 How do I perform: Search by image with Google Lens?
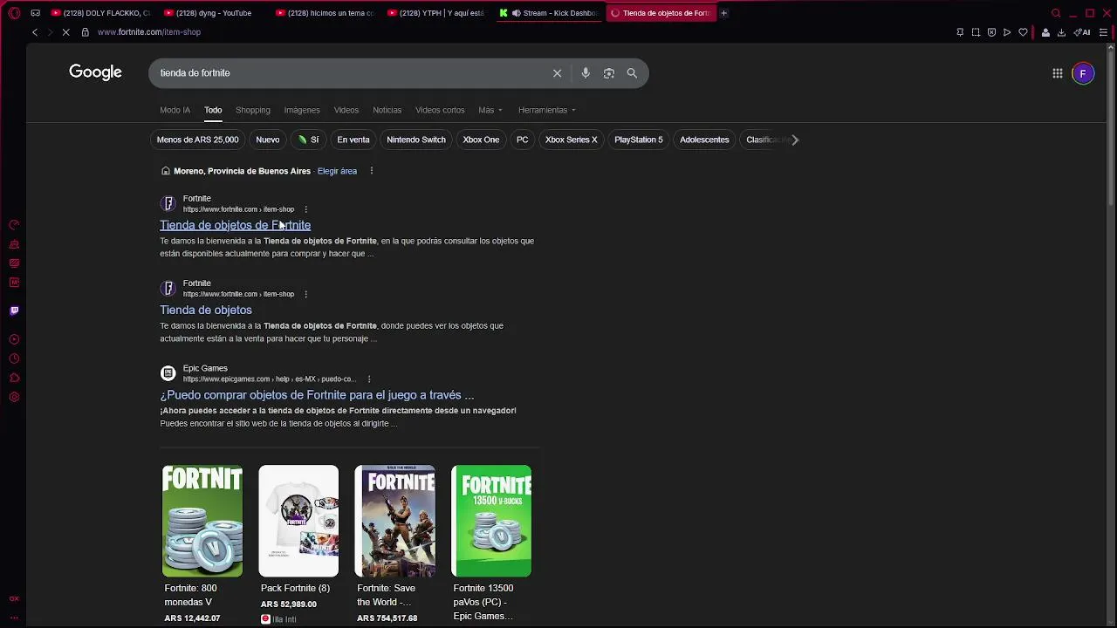(x=609, y=73)
